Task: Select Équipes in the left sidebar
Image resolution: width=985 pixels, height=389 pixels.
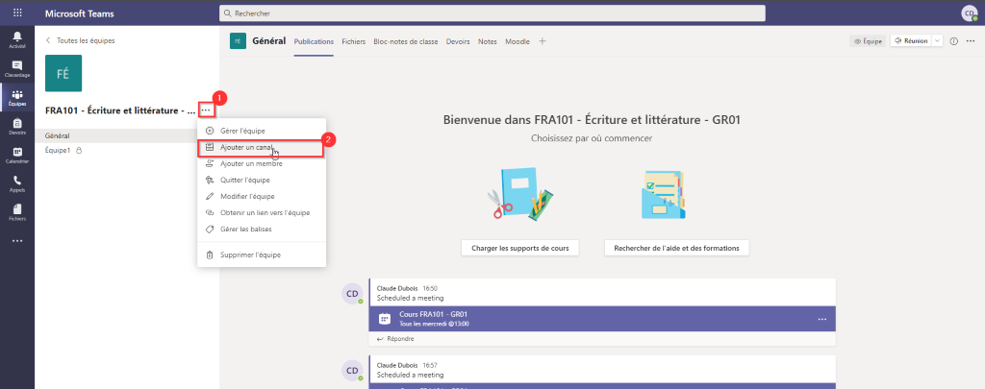Action: tap(17, 98)
